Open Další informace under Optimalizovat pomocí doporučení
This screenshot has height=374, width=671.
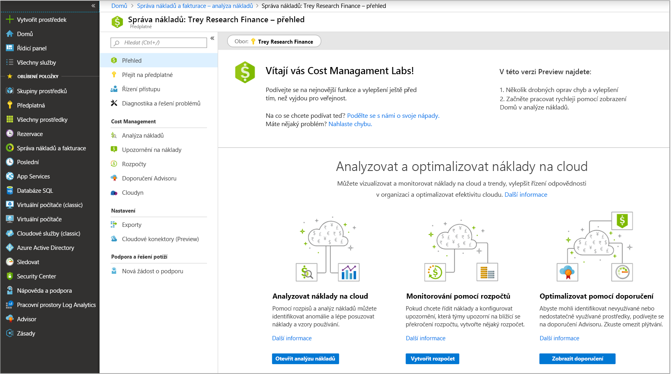tap(559, 338)
